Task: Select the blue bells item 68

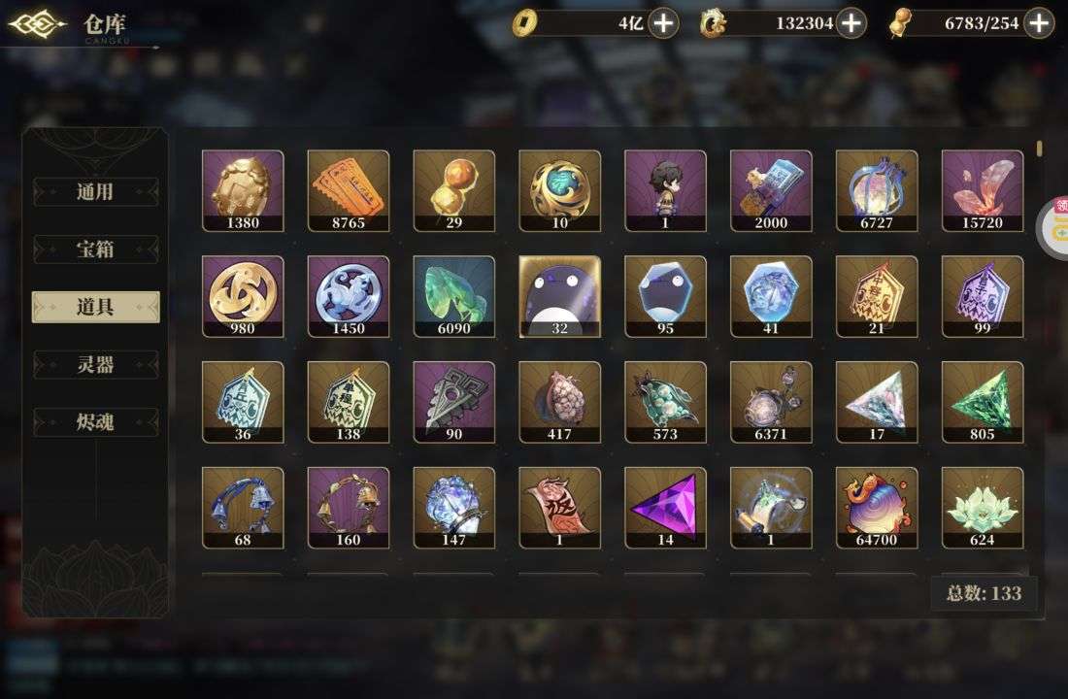Action: click(x=243, y=508)
